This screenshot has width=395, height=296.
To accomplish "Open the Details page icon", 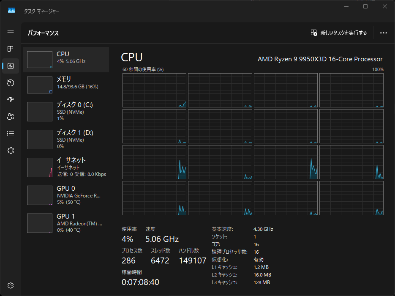I will [11, 134].
